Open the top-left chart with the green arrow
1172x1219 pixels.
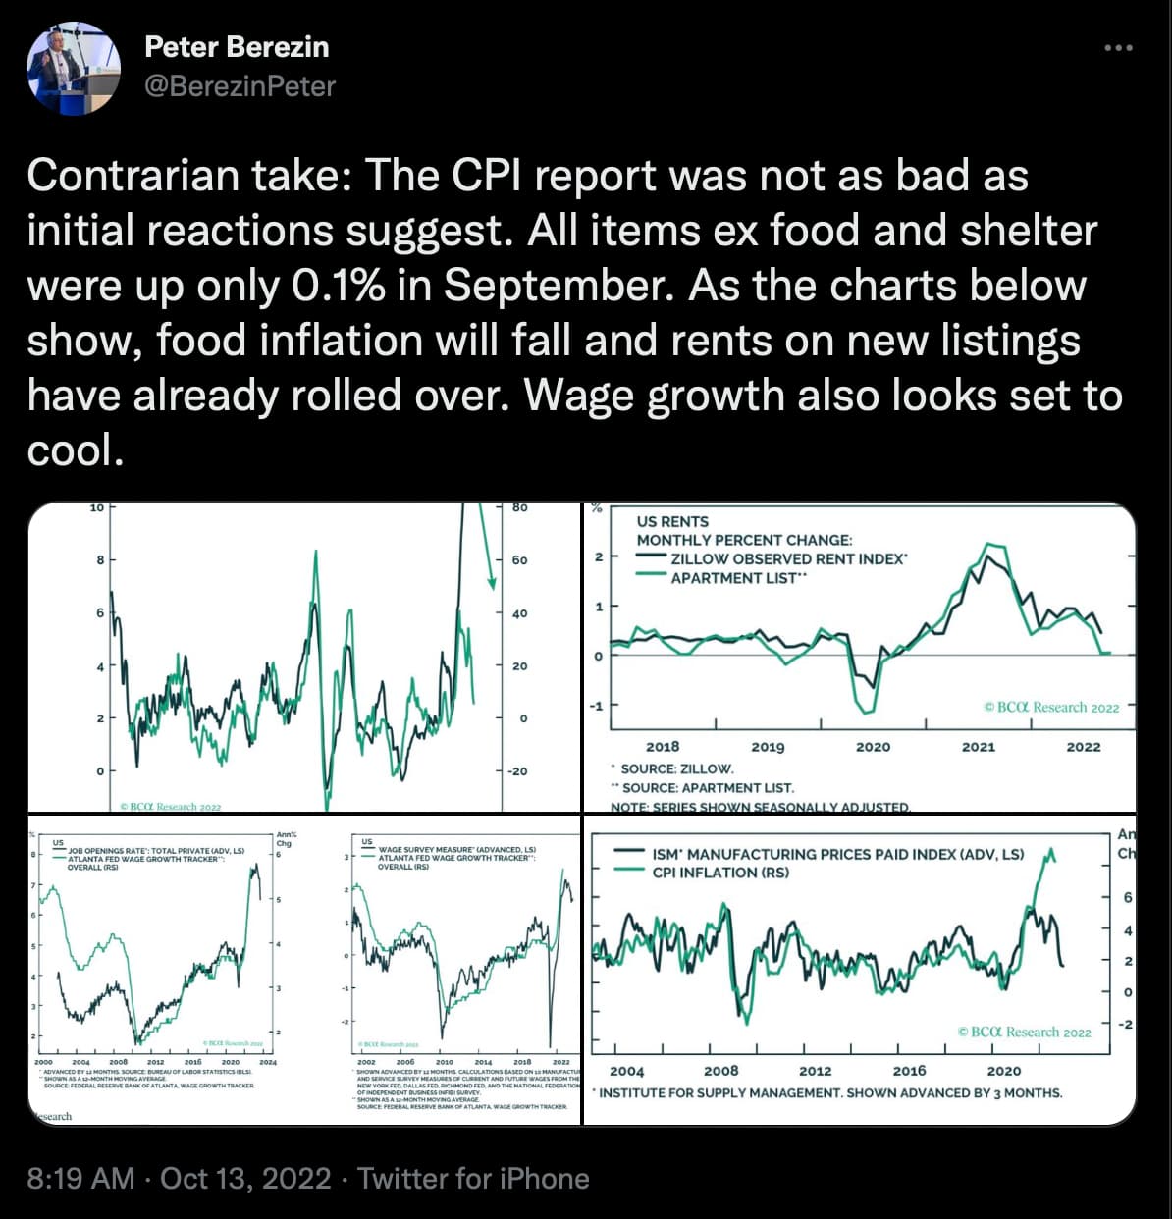click(x=304, y=658)
